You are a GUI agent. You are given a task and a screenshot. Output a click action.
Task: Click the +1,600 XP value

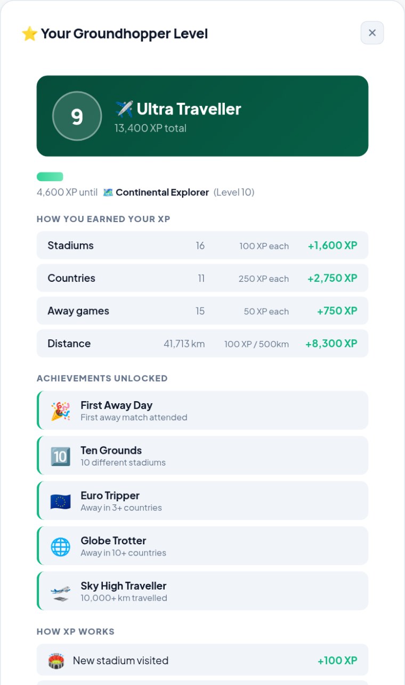(333, 246)
